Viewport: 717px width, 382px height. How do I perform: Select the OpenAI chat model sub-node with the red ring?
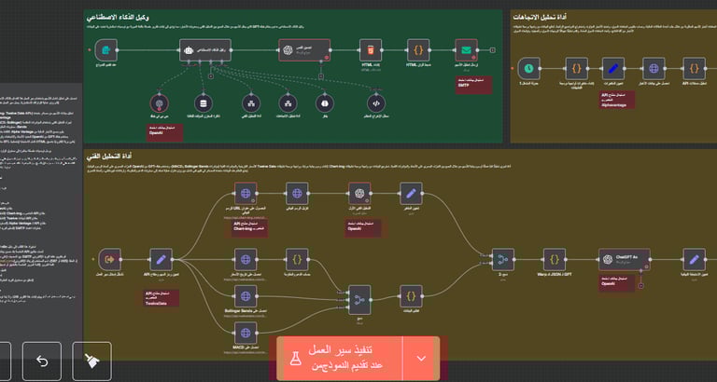point(159,103)
